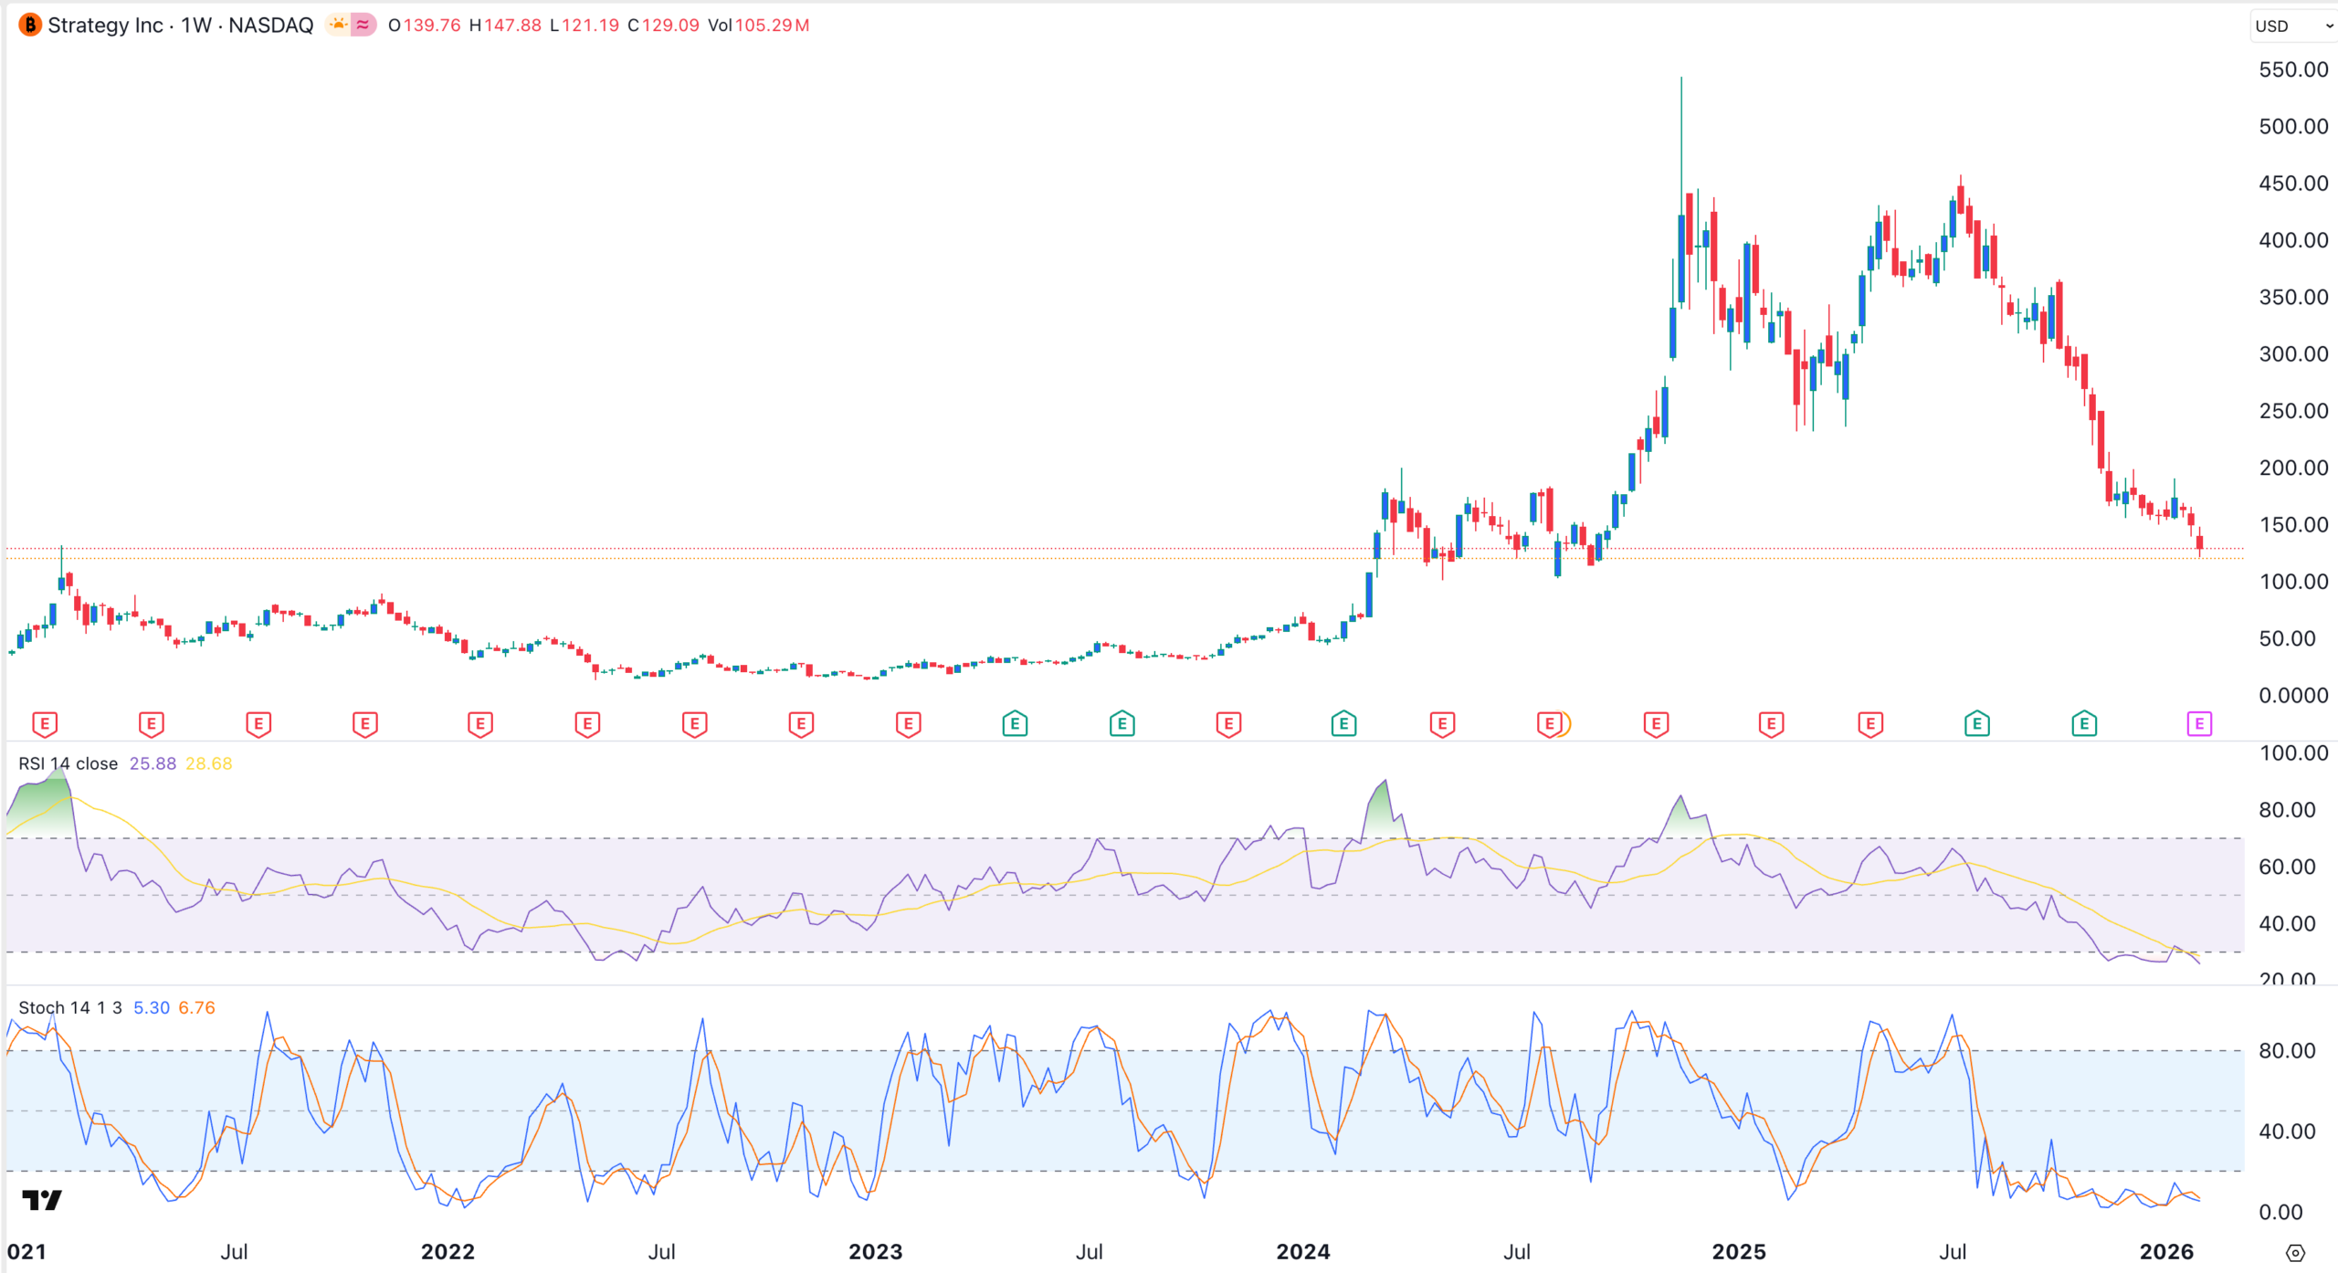Click the 2024 time axis label

point(1303,1252)
